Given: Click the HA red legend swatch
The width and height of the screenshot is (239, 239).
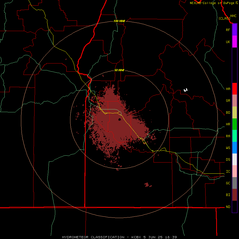Looking at the screenshot, I should [234, 89].
